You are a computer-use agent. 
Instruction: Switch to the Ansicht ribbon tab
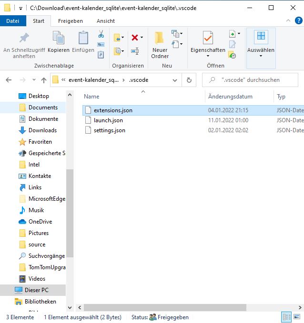(x=105, y=21)
